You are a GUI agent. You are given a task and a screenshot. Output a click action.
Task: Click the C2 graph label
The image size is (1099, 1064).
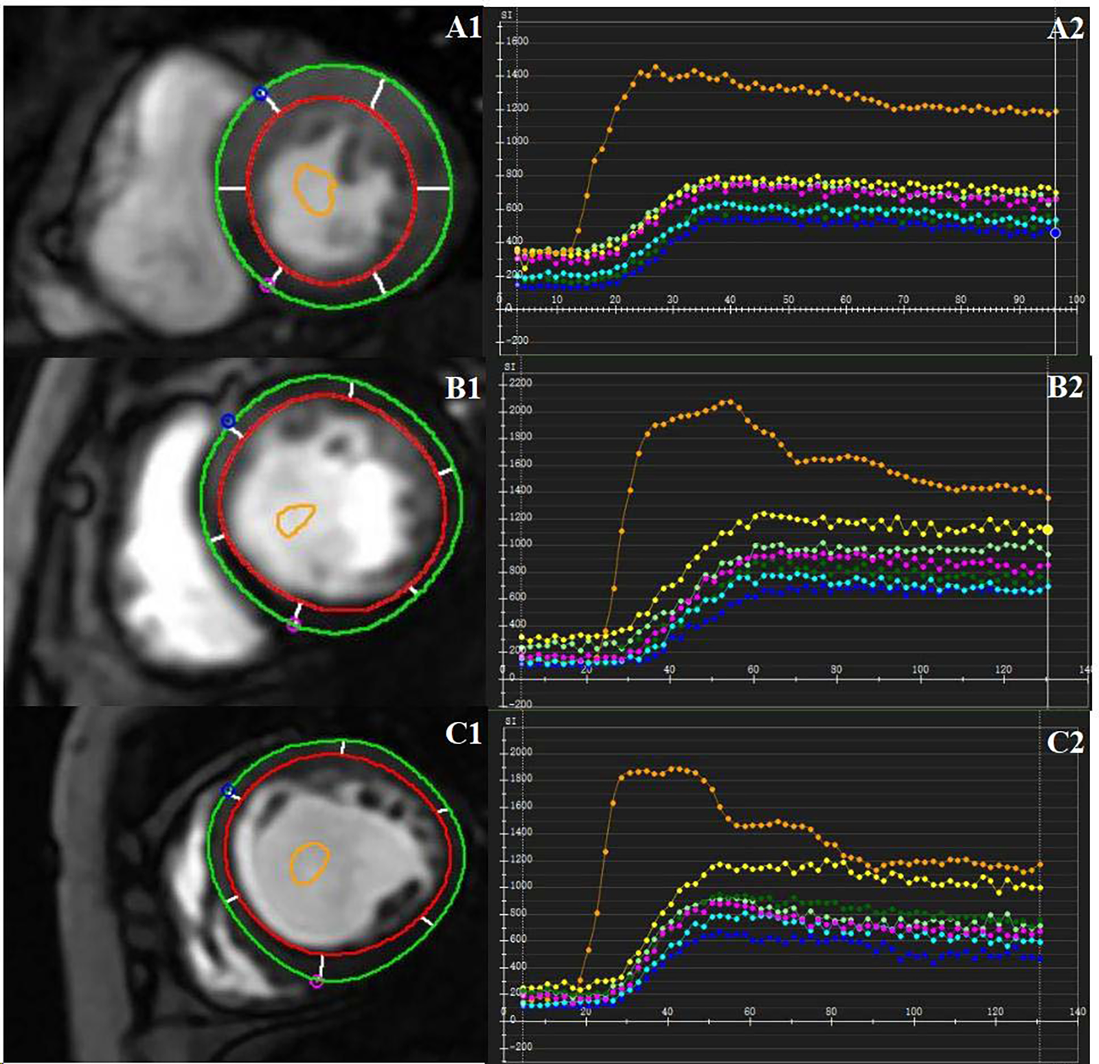pyautogui.click(x=1064, y=743)
